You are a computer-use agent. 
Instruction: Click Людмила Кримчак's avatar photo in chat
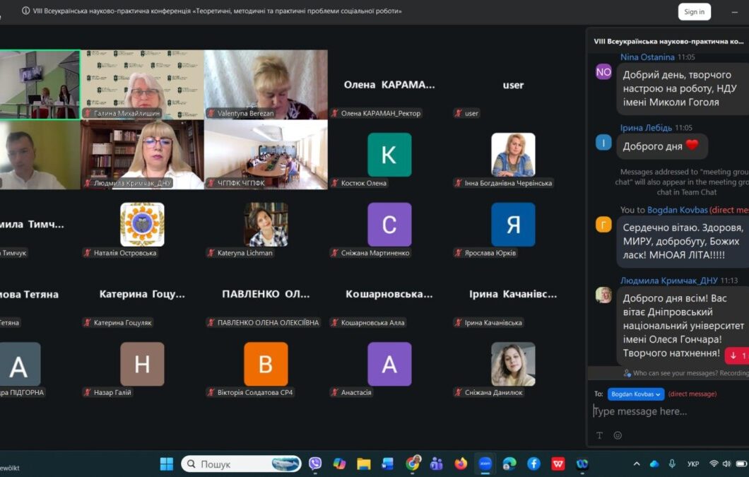pyautogui.click(x=603, y=295)
